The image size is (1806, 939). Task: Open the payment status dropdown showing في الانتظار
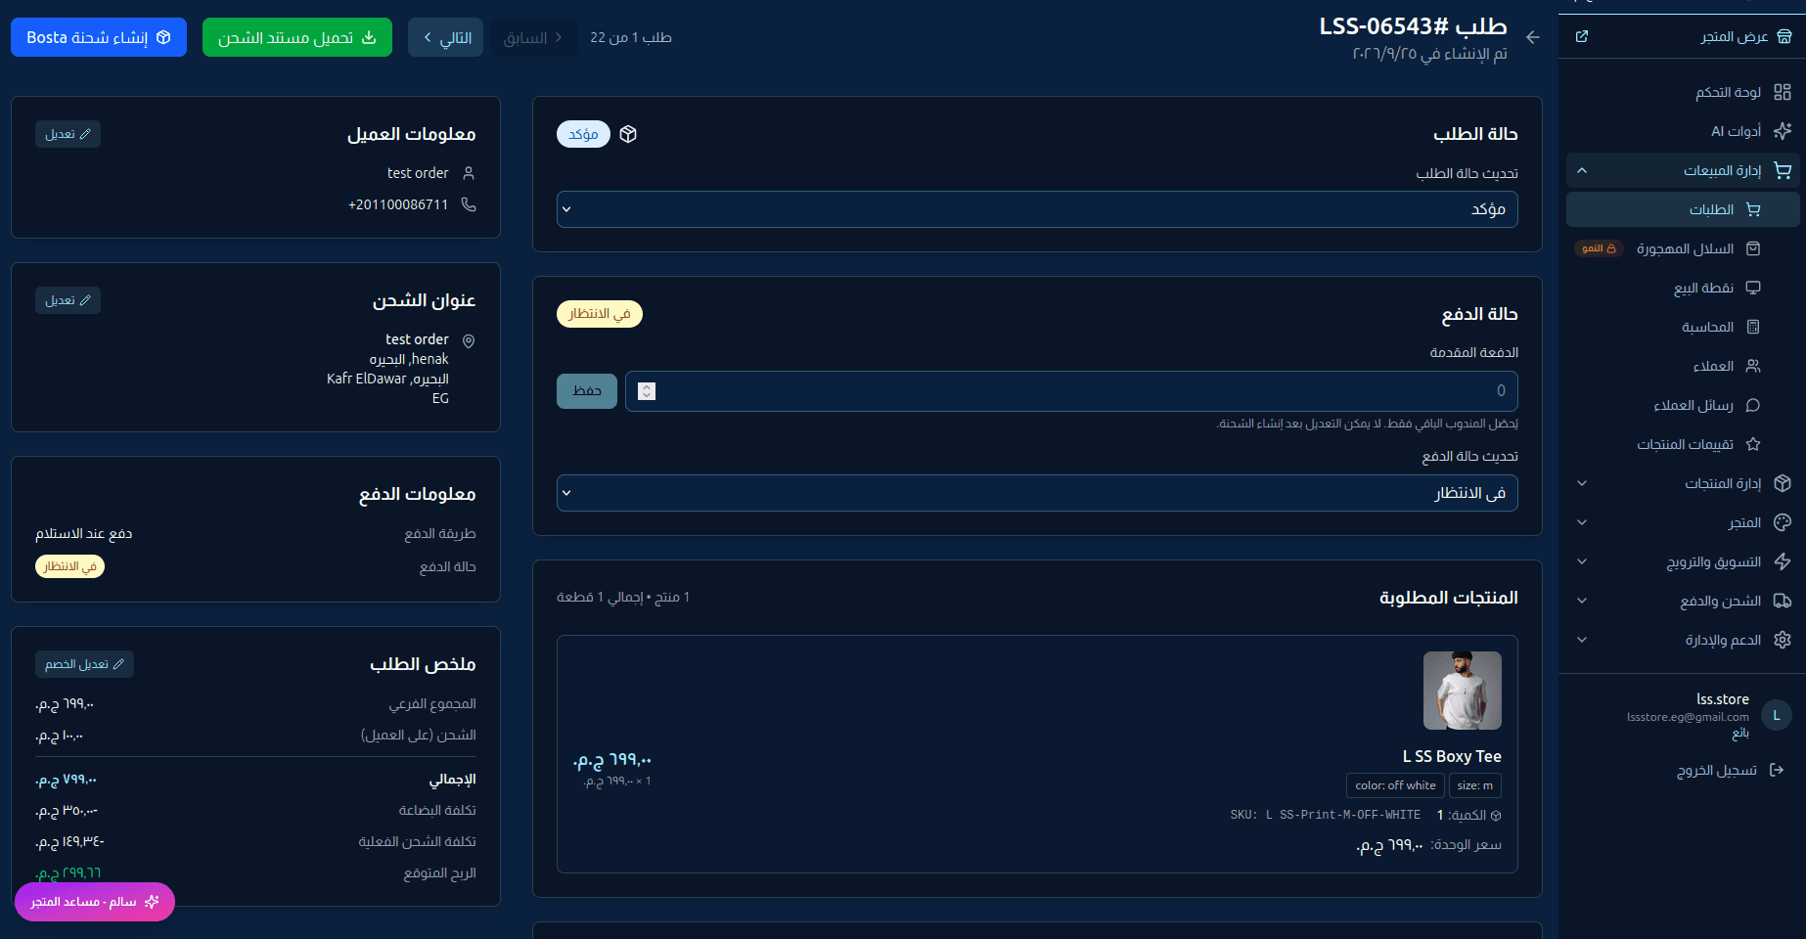[1037, 493]
